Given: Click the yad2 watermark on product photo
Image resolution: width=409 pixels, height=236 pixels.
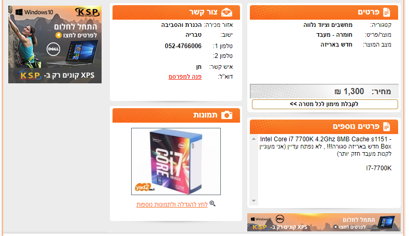Looking at the screenshot, I should coord(144,187).
